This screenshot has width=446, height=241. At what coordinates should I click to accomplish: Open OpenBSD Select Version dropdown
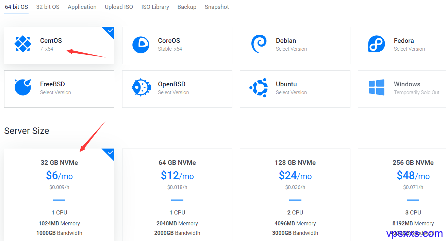173,92
